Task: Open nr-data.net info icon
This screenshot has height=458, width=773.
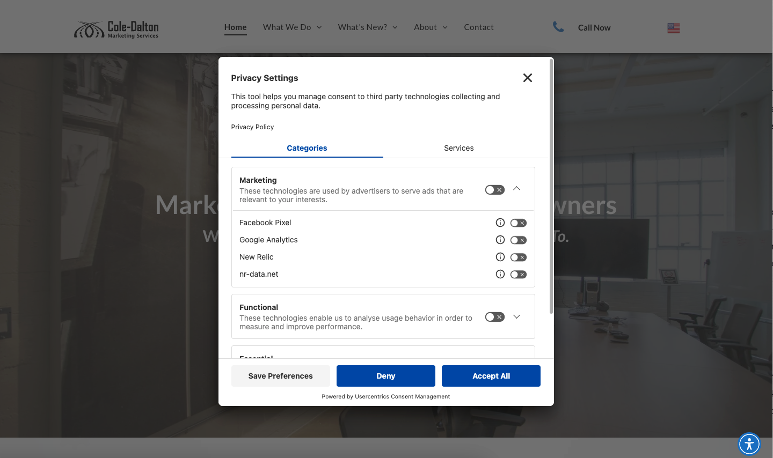Action: click(500, 274)
